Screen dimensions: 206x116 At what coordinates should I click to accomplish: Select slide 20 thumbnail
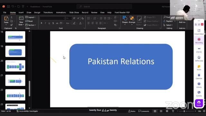point(15,66)
